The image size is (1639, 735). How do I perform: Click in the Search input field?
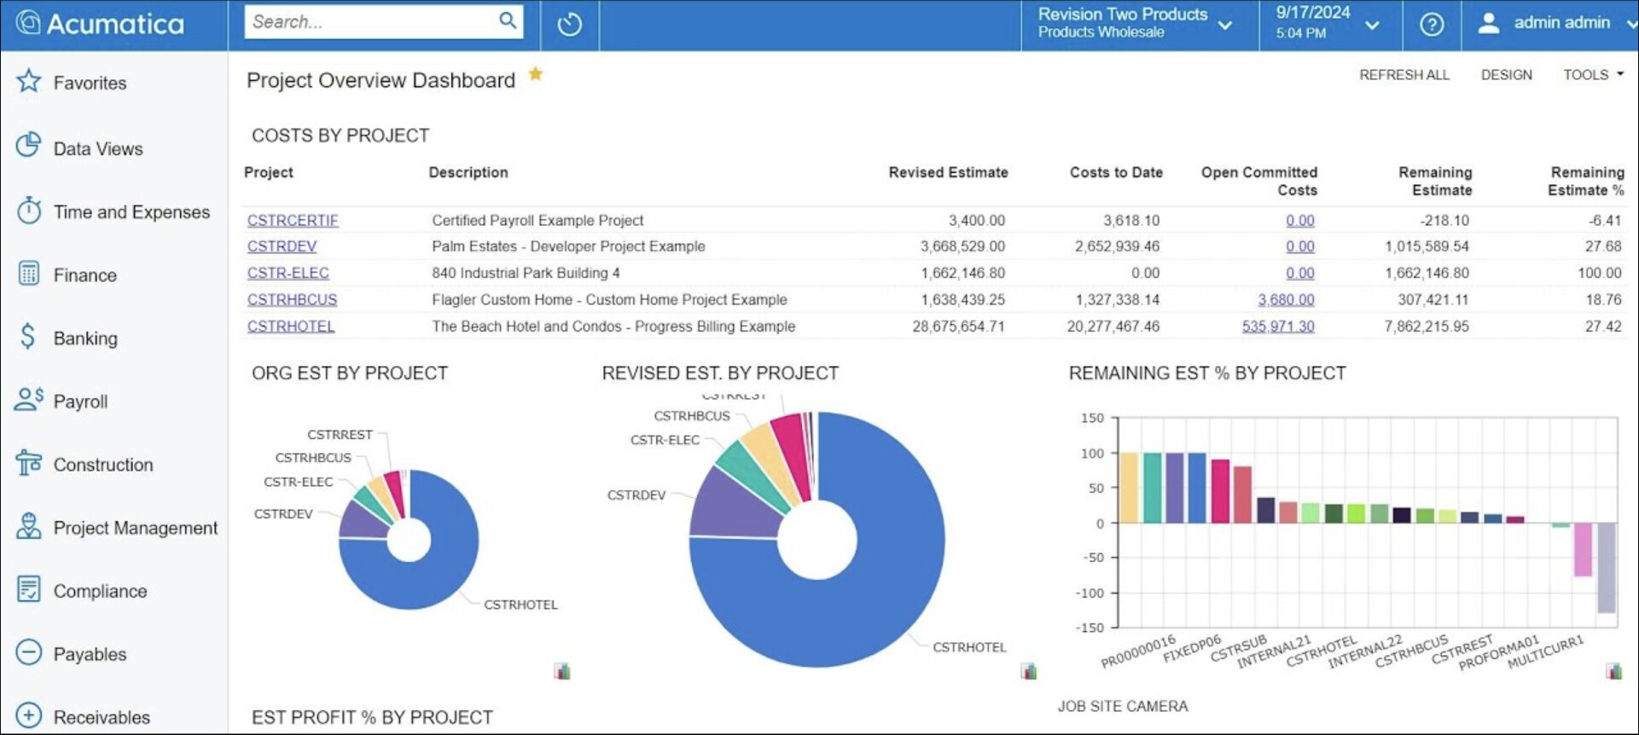tap(371, 22)
